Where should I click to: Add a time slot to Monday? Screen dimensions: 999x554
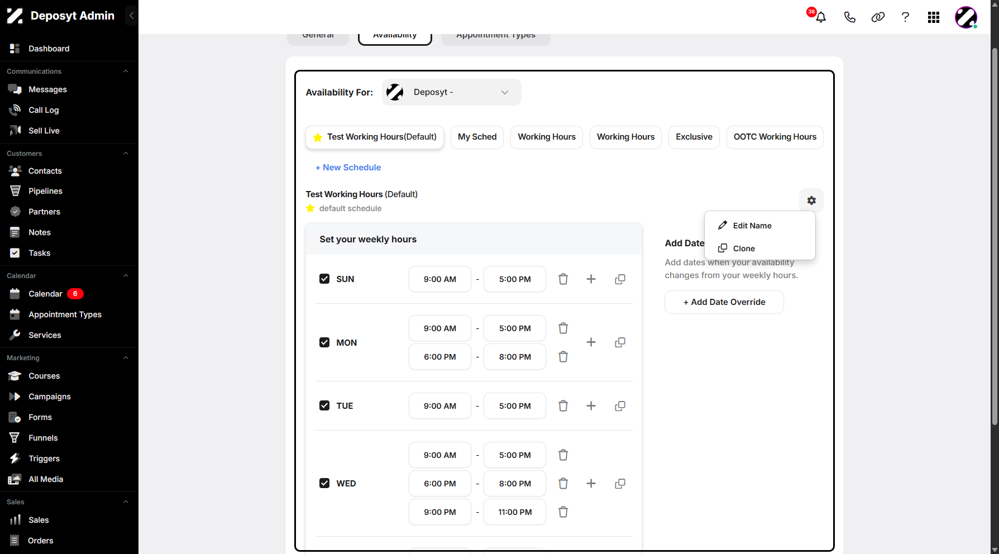click(x=591, y=342)
